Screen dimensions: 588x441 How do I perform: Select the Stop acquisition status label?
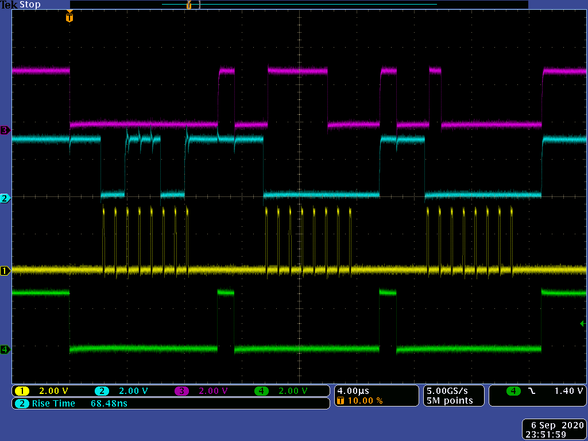pos(30,5)
